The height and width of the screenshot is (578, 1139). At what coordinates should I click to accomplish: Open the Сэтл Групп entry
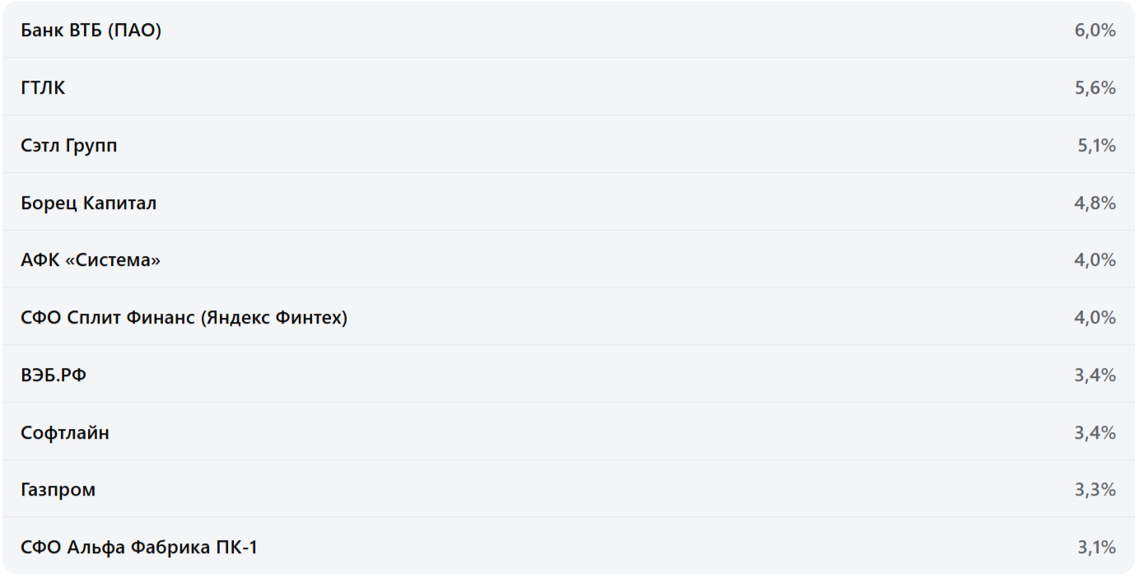[x=69, y=146]
